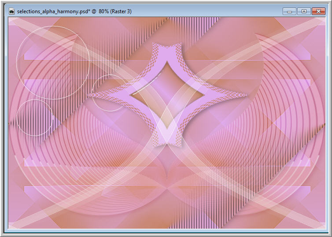332x237 pixels.
Task: Close the selections_alpha_harmony.psd window
Action: pyautogui.click(x=318, y=11)
